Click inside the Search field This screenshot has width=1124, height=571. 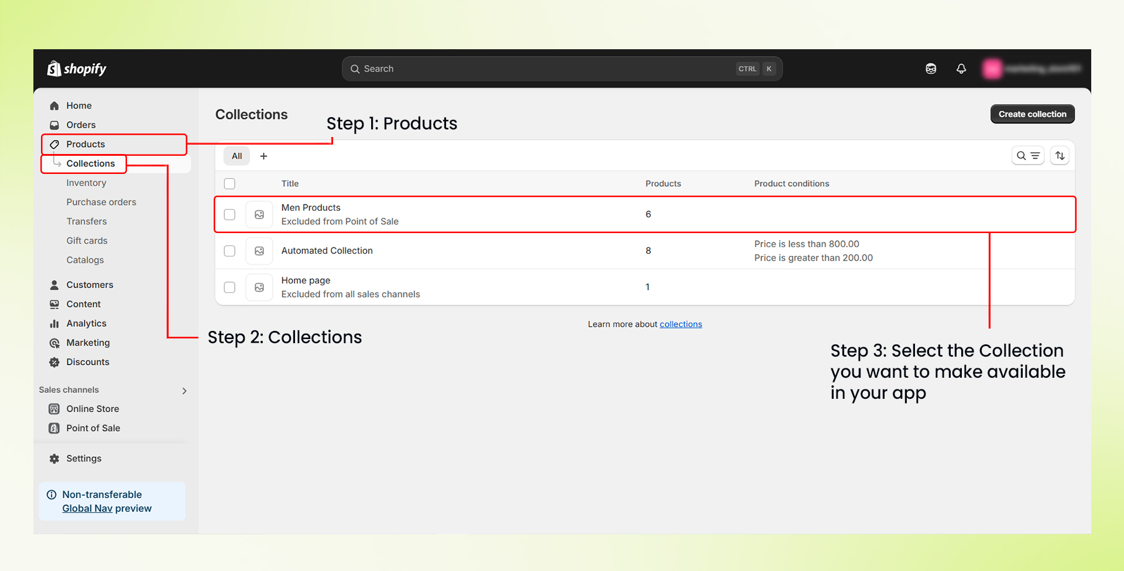click(527, 69)
